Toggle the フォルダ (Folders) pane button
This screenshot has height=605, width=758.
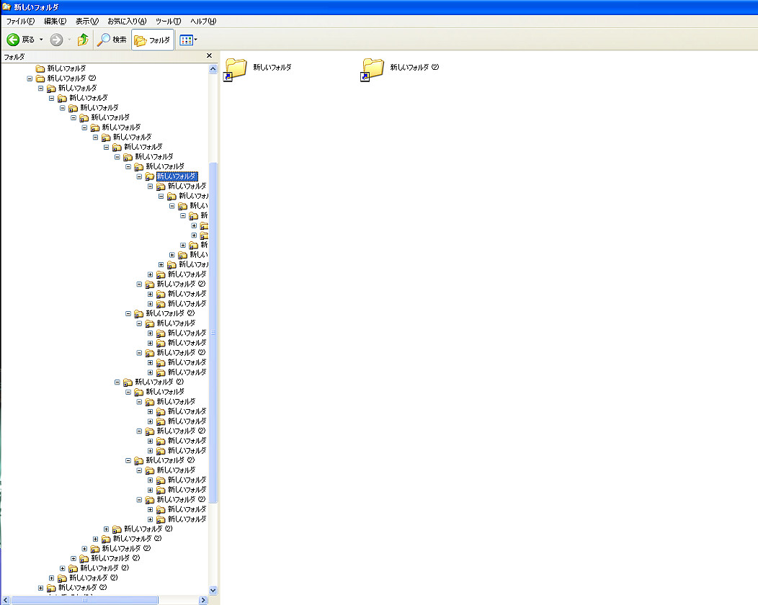click(152, 40)
